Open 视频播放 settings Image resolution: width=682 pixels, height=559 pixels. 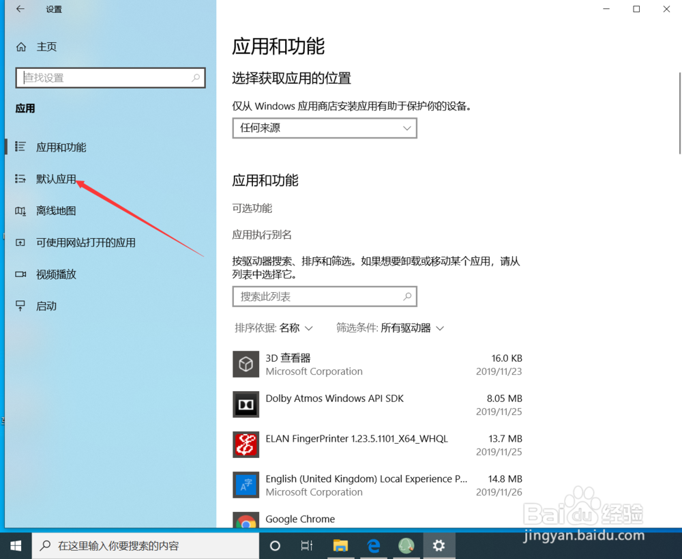pos(57,274)
